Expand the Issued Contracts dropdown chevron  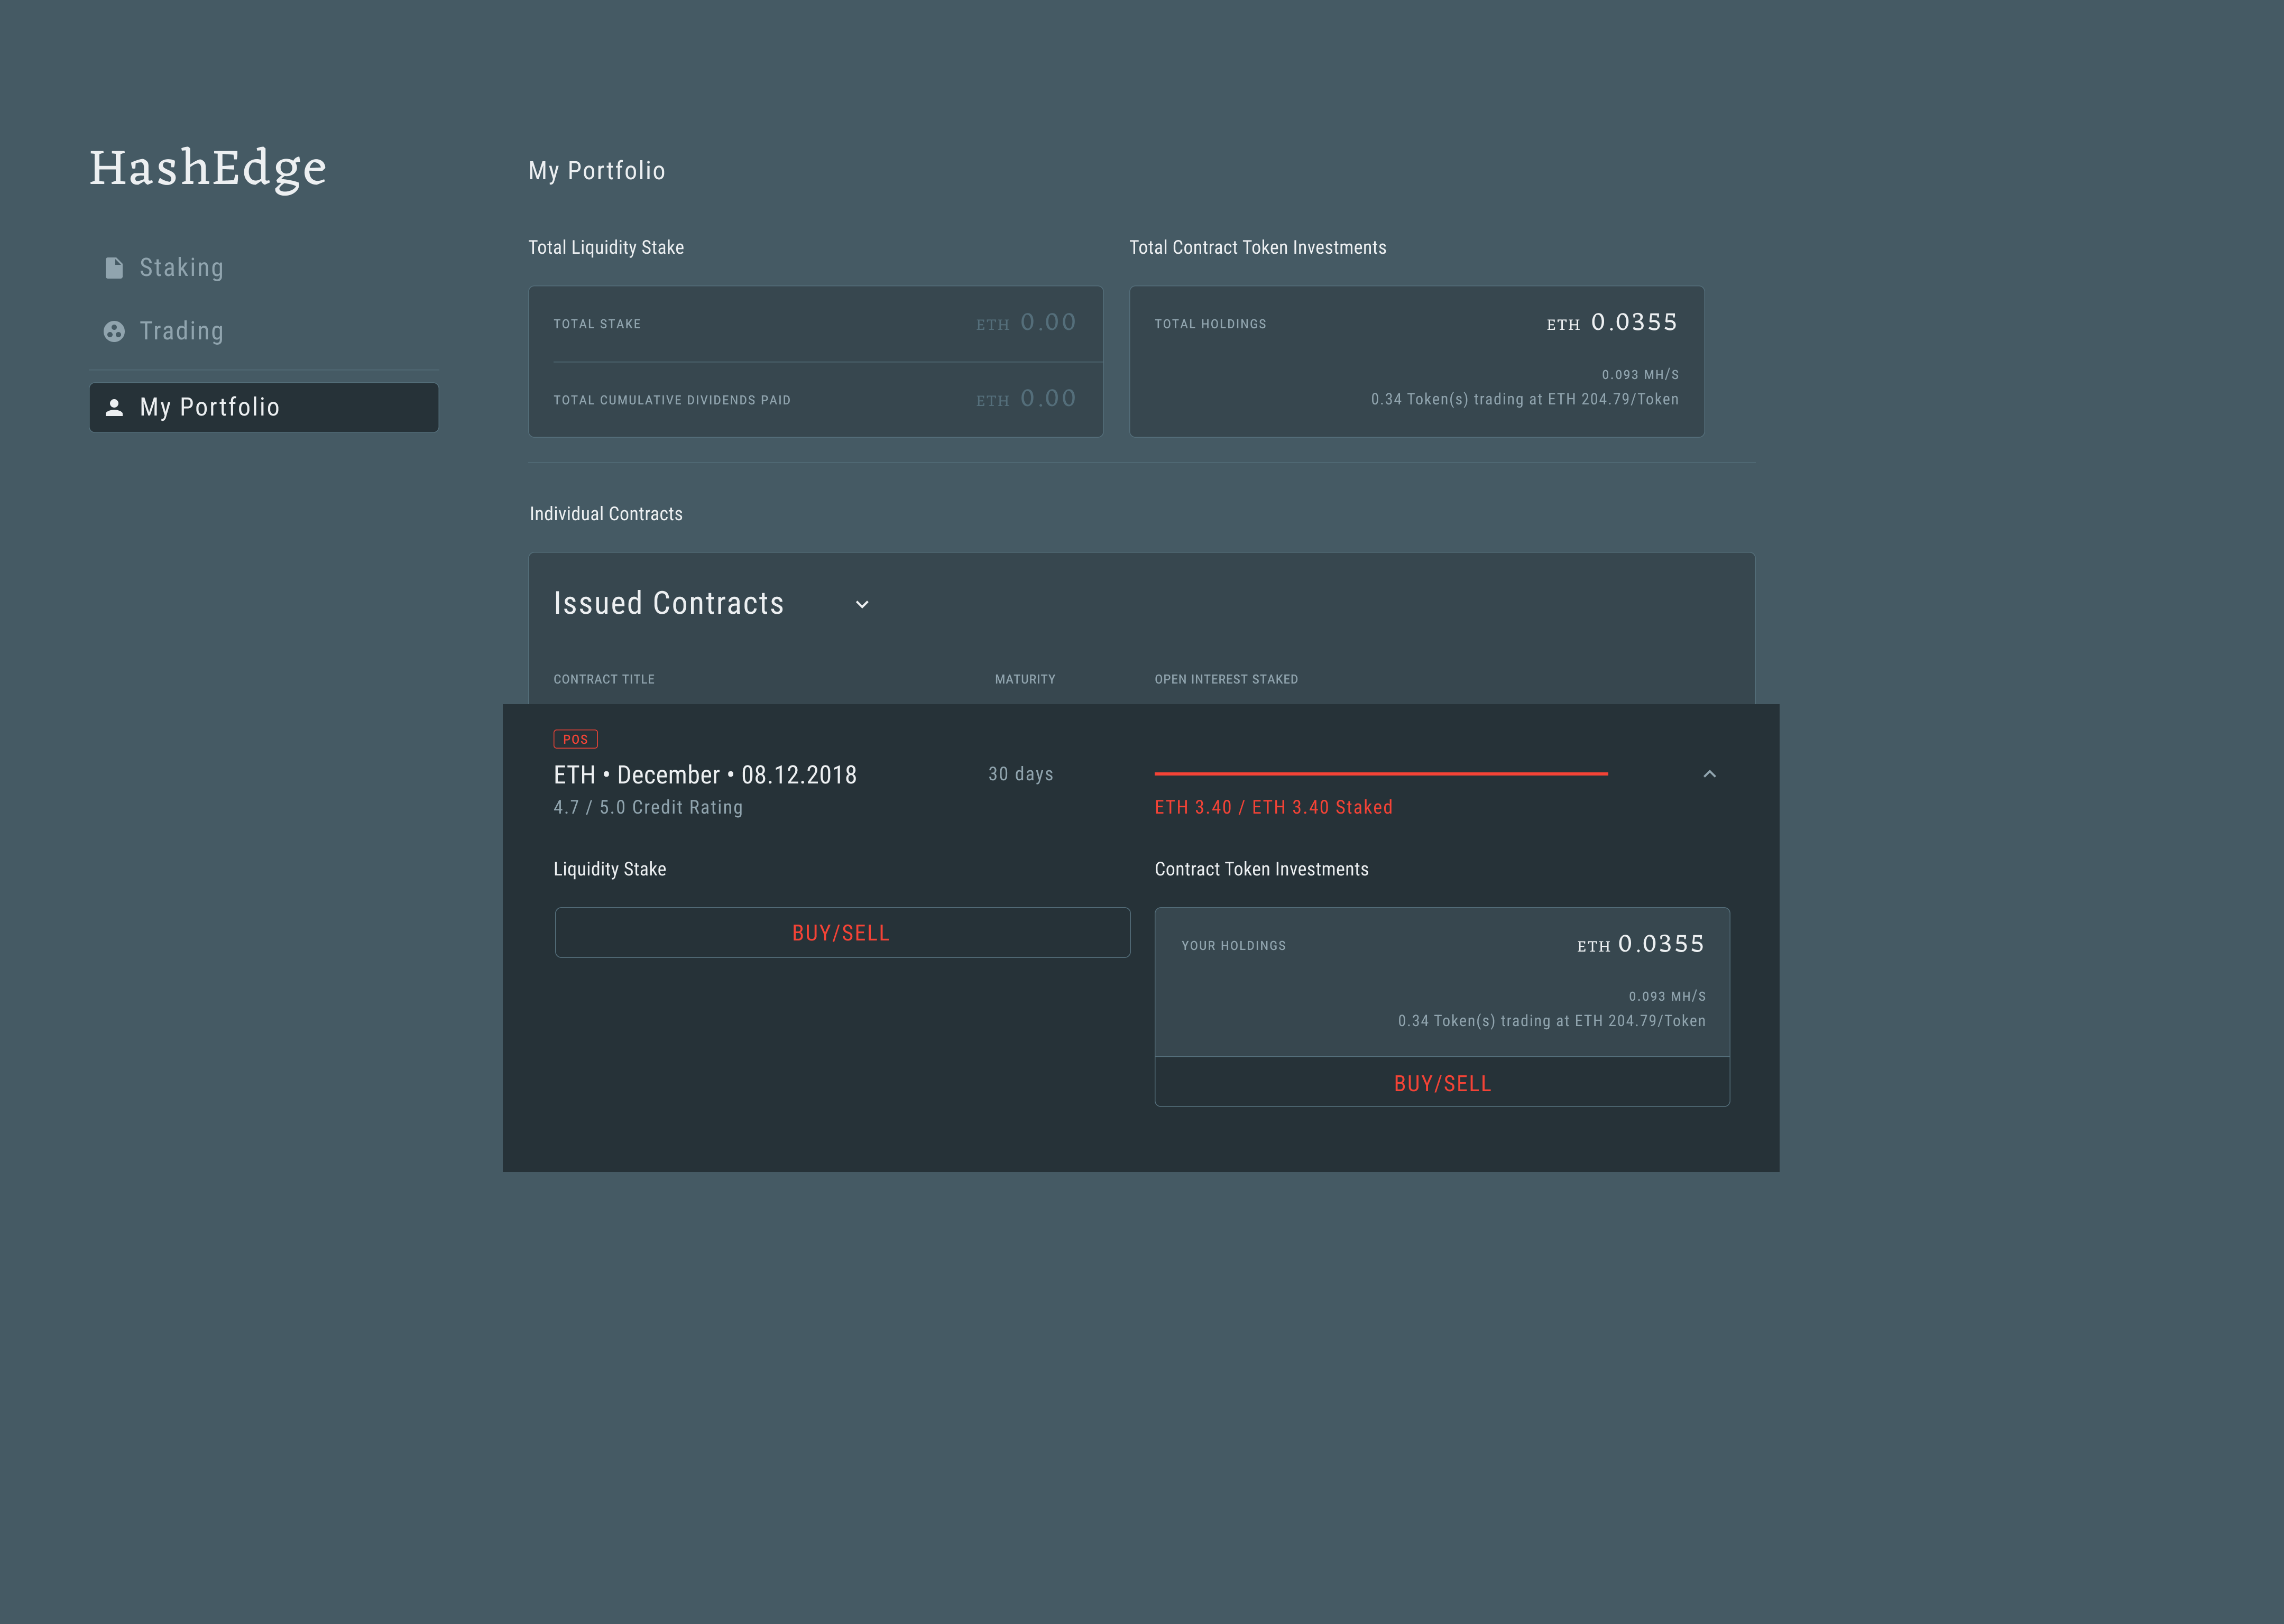click(862, 604)
